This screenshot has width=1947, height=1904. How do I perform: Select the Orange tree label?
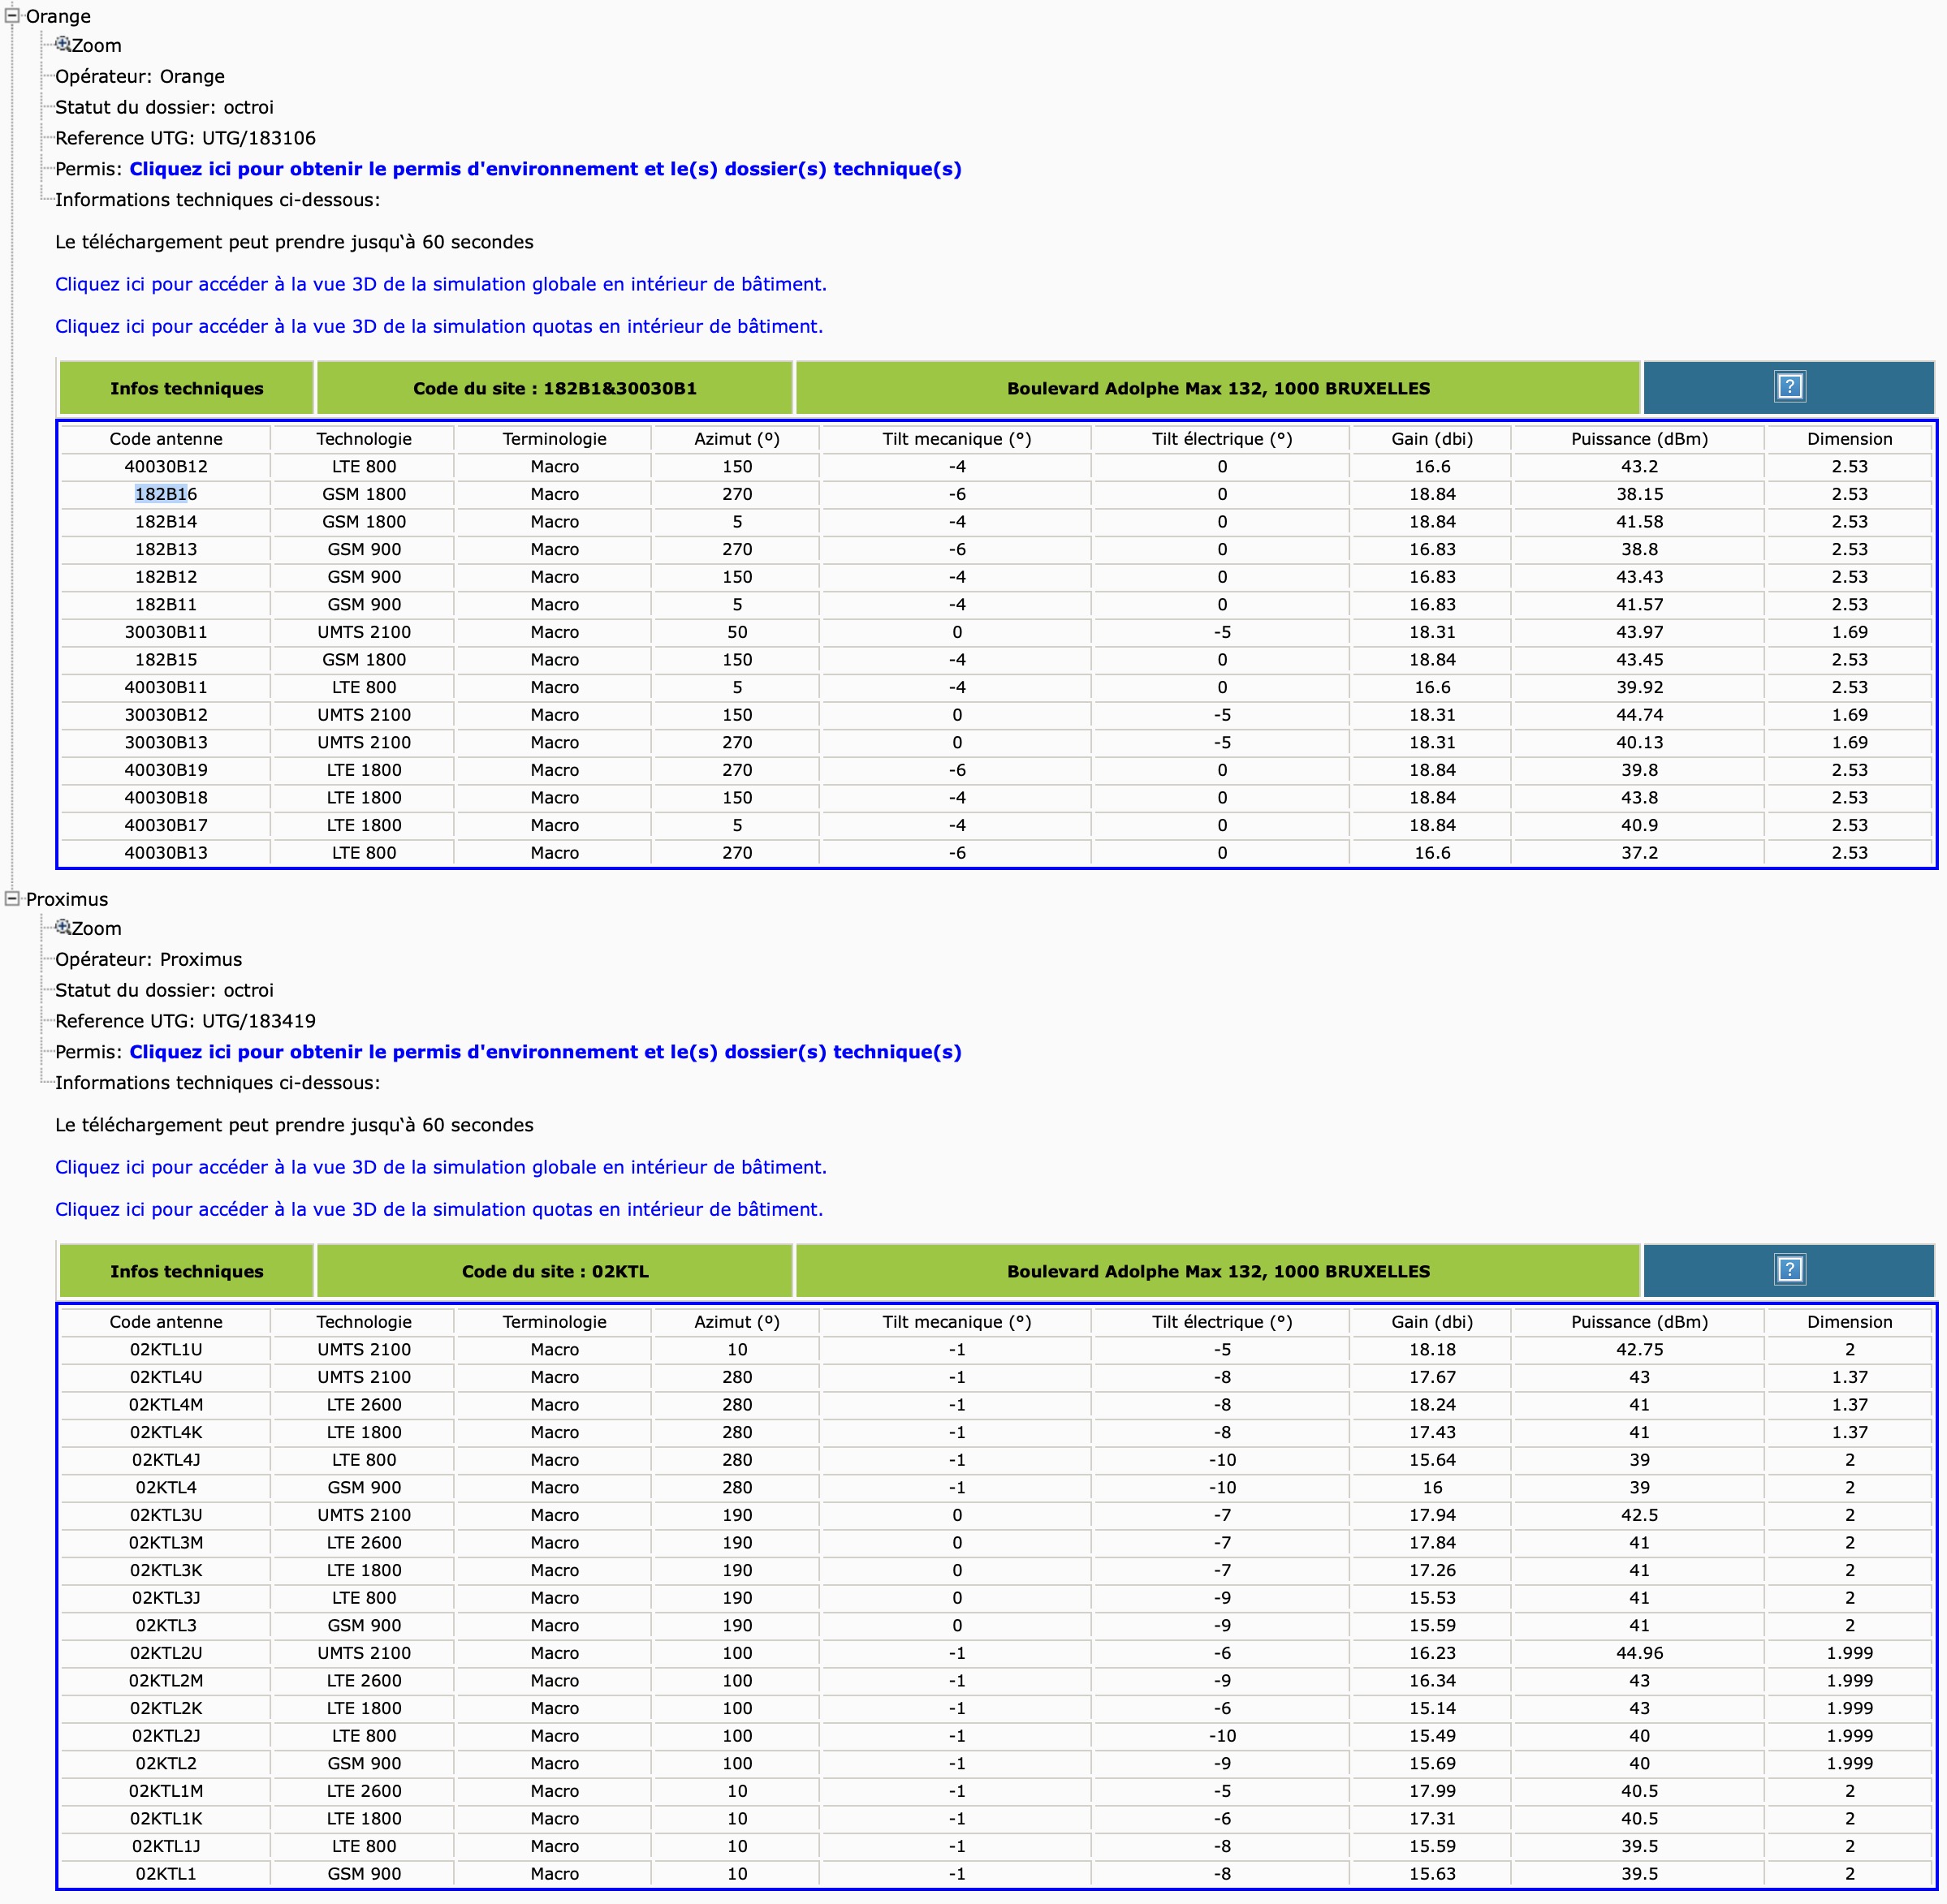[x=58, y=16]
